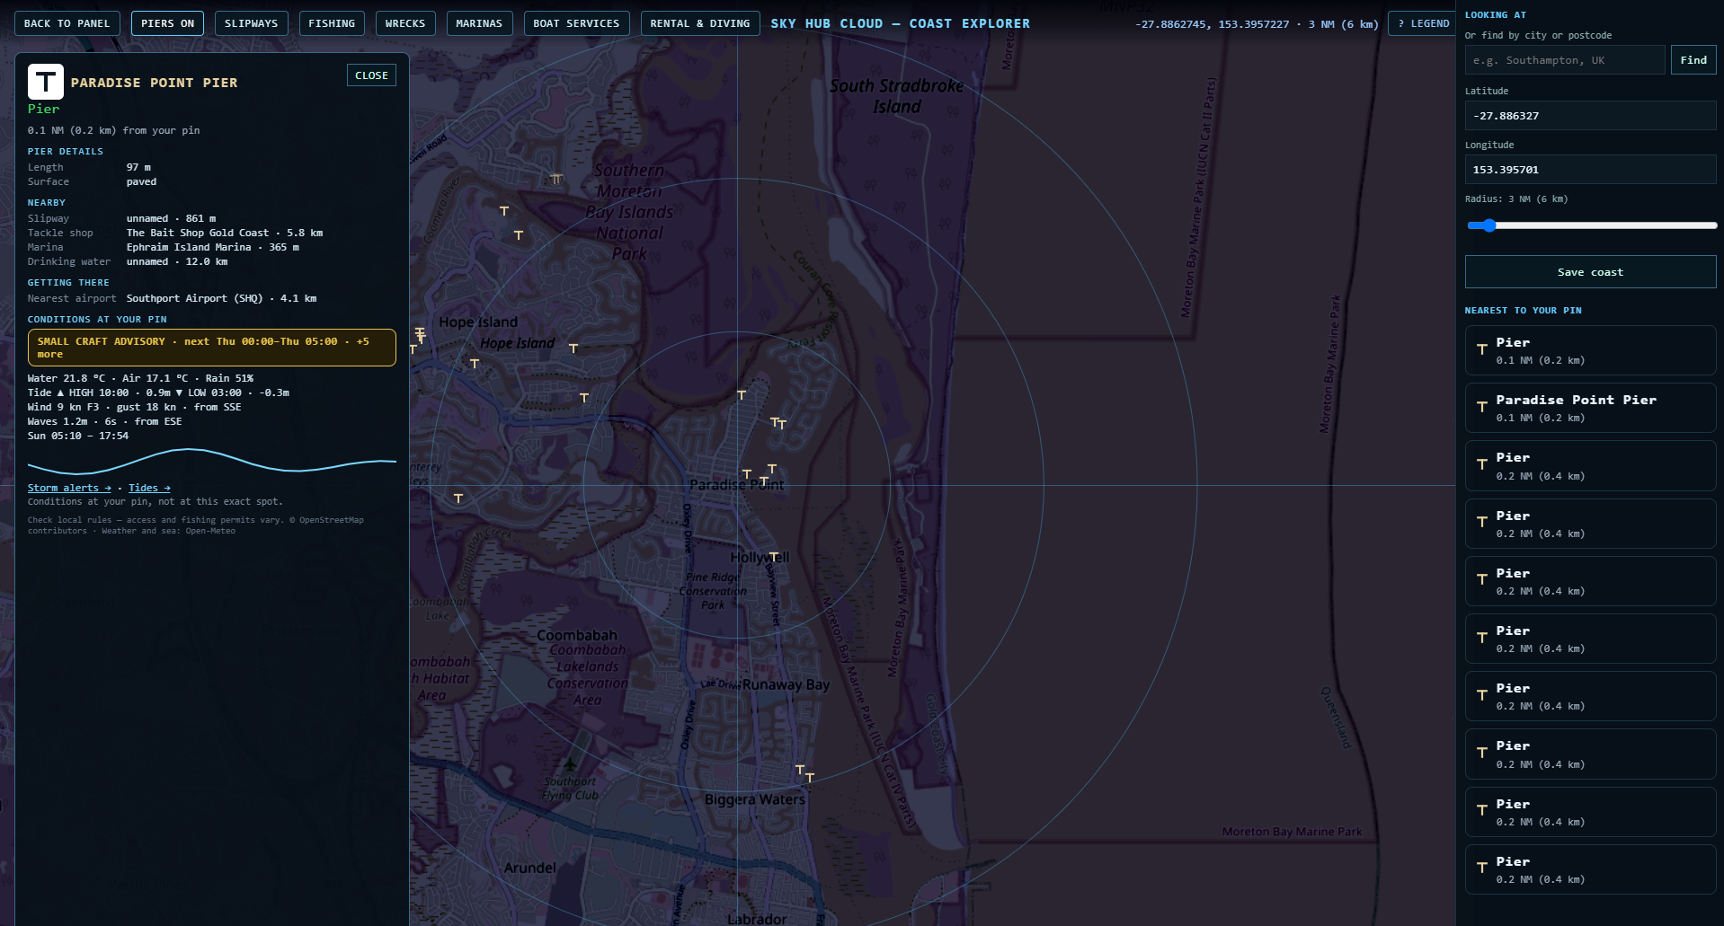Select pier marker right of italic Hope Island label

(x=573, y=348)
